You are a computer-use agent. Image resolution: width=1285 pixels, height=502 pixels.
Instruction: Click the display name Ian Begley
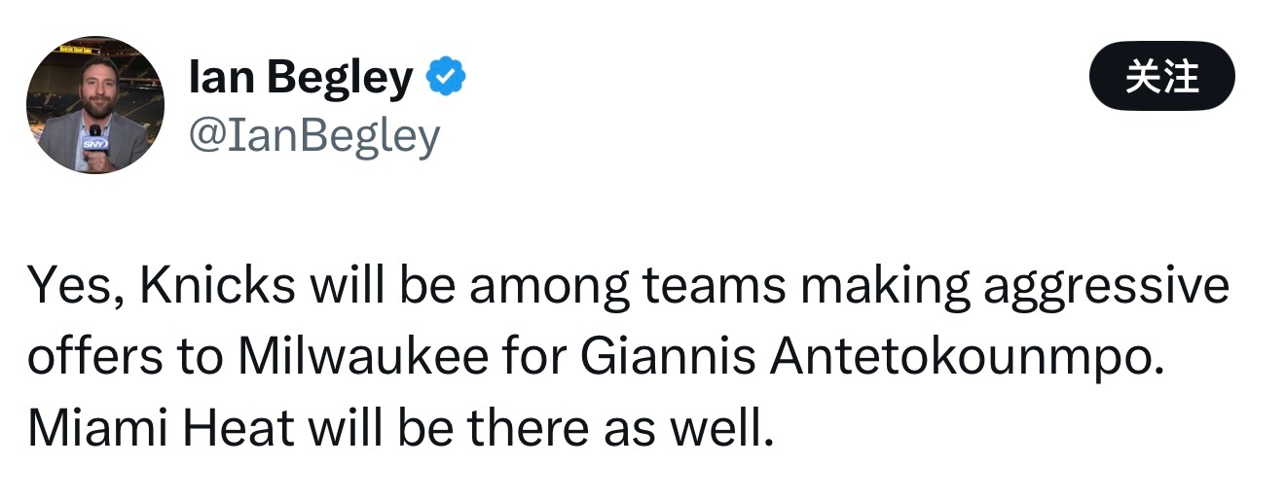pyautogui.click(x=301, y=78)
